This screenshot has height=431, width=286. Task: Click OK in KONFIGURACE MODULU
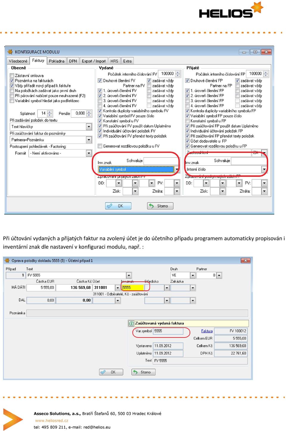click(118, 206)
